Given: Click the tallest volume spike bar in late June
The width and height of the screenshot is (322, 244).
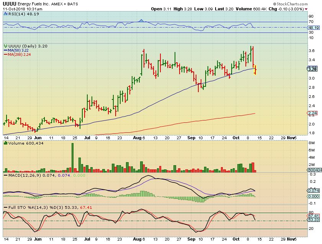Looking at the screenshot, I should click(72, 158).
